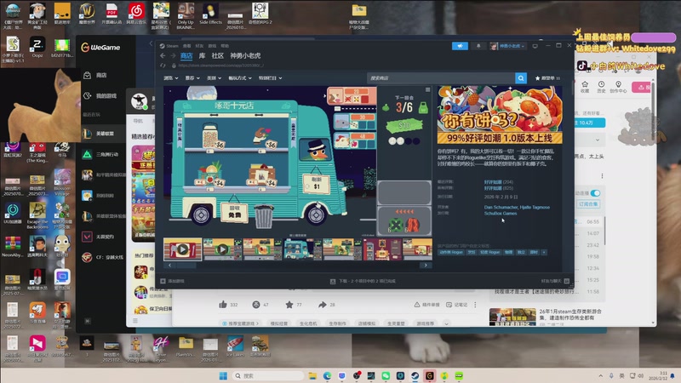This screenshot has height=383, width=681.
Task: Click the WeGame logo
Action: click(100, 48)
